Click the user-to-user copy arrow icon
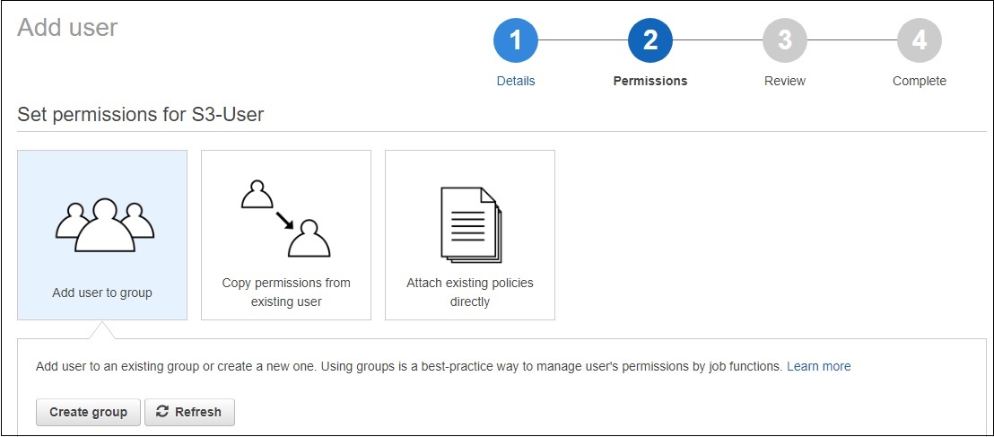 point(286,218)
